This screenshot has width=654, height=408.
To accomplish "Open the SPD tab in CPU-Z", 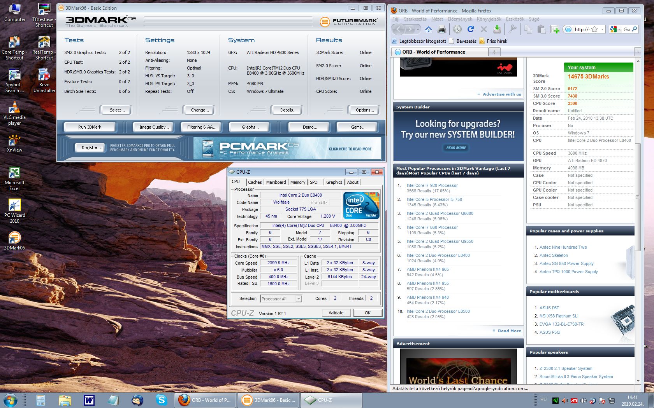I will (314, 182).
